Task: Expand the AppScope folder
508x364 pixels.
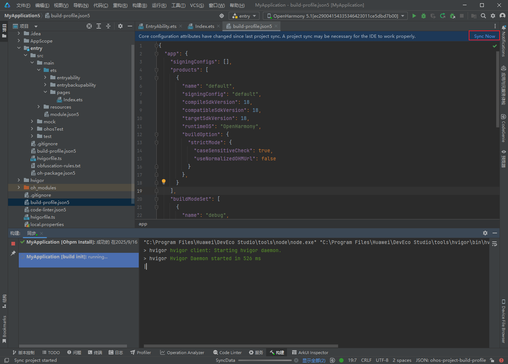Action: [x=19, y=41]
